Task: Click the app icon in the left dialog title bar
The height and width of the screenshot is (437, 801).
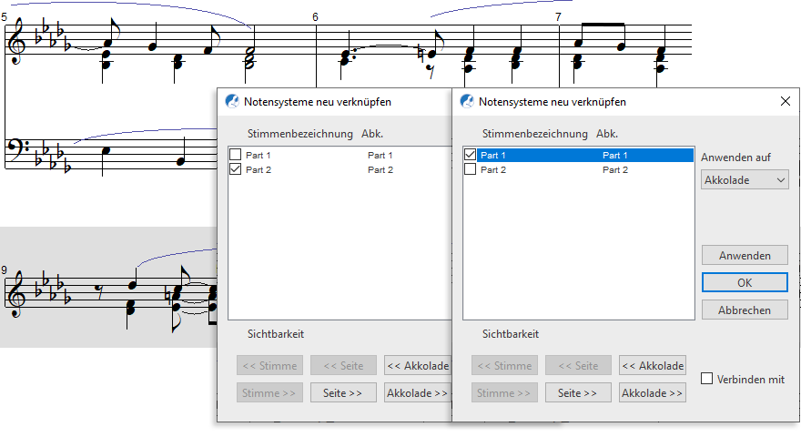Action: (x=232, y=102)
